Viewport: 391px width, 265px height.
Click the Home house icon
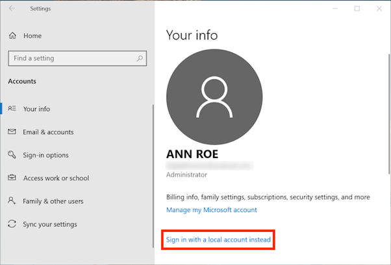(x=12, y=36)
